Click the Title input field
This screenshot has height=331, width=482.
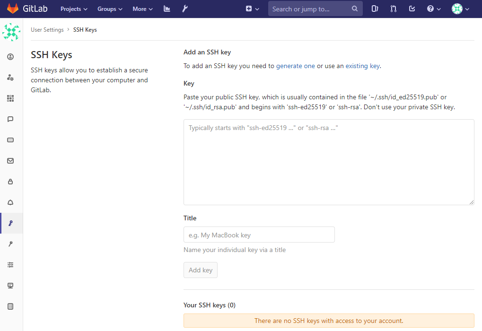point(259,235)
